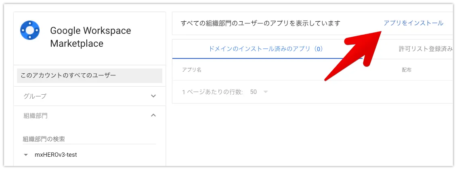457x170 pixels.
Task: Select the mxHEROv3-test organizational unit
Action: click(56, 155)
